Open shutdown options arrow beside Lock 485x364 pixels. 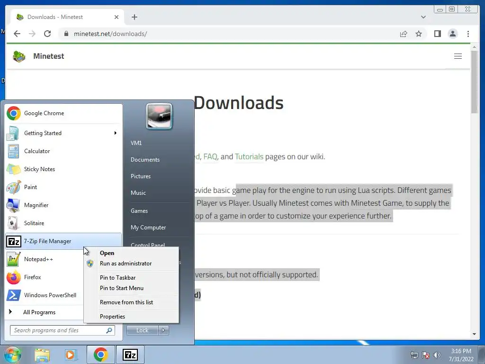point(163,330)
